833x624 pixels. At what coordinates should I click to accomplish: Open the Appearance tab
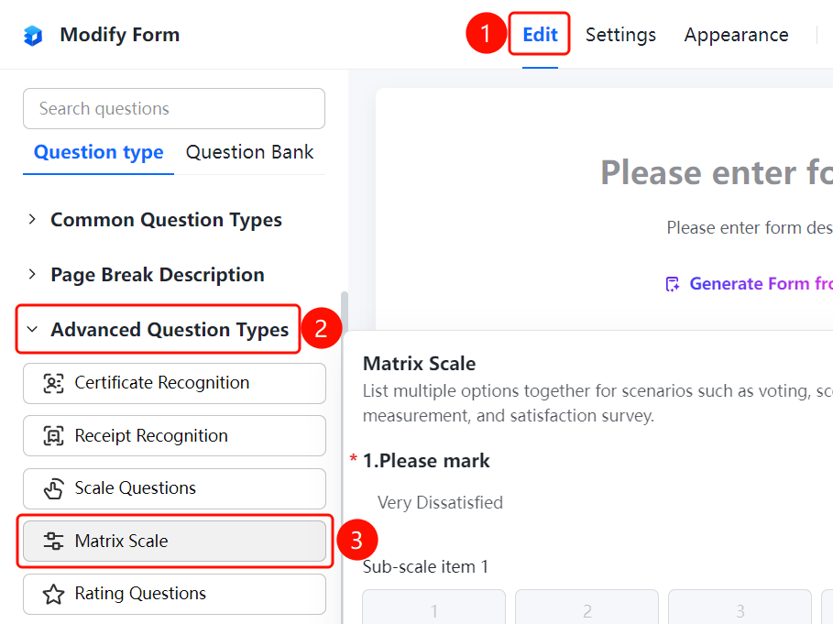coord(736,35)
